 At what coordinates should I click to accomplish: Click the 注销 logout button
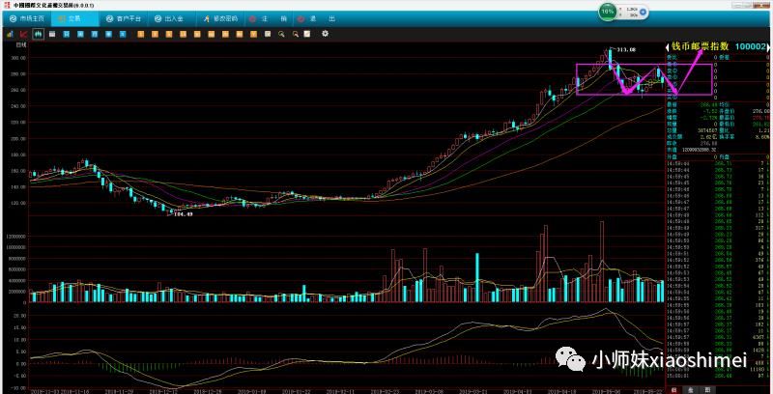pos(268,18)
